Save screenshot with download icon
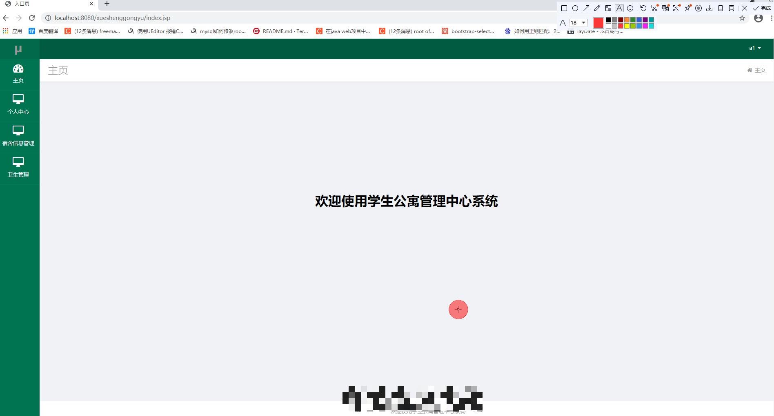The image size is (774, 416). click(709, 8)
